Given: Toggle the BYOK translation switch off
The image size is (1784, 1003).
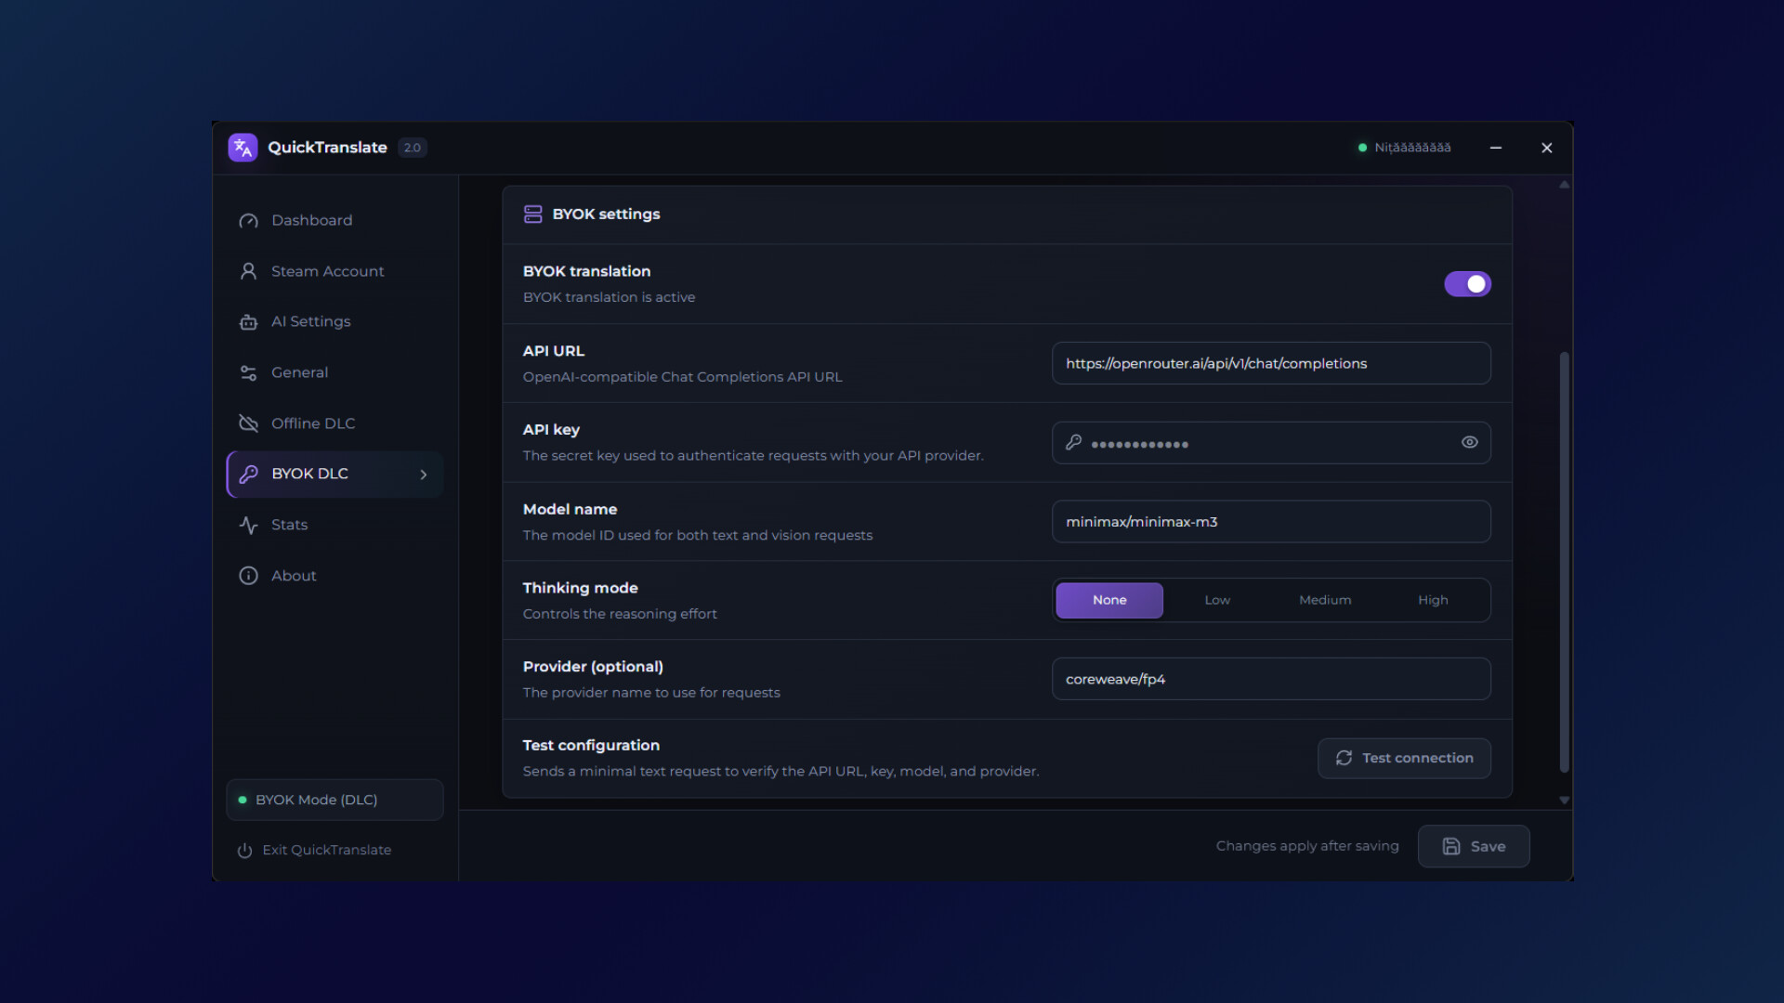Looking at the screenshot, I should 1467,284.
